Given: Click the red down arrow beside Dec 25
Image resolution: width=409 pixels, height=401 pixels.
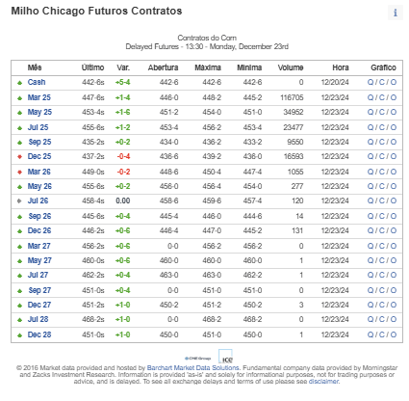Looking at the screenshot, I should tap(20, 157).
